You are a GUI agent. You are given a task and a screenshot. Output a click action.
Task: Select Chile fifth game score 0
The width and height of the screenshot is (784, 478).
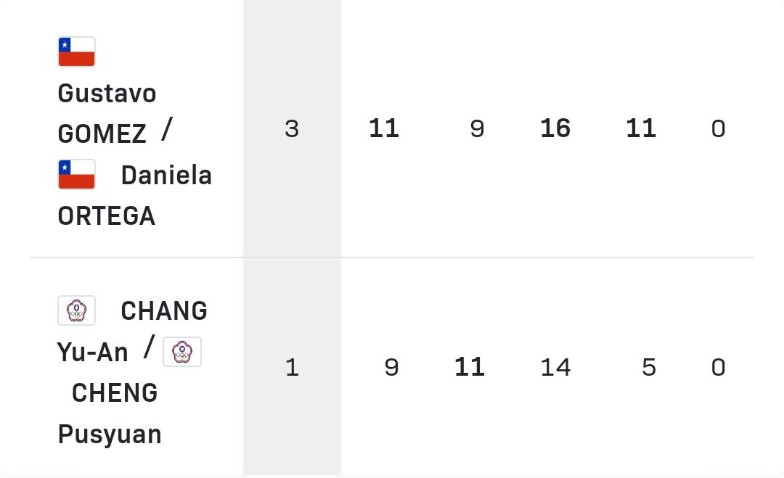(719, 129)
